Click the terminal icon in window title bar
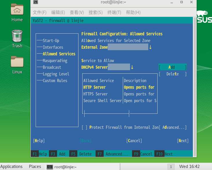 (36, 2)
